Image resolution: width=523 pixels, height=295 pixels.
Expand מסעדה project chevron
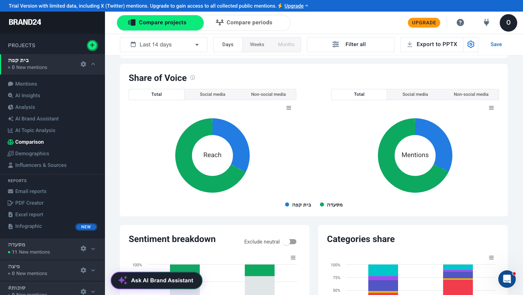tap(93, 249)
